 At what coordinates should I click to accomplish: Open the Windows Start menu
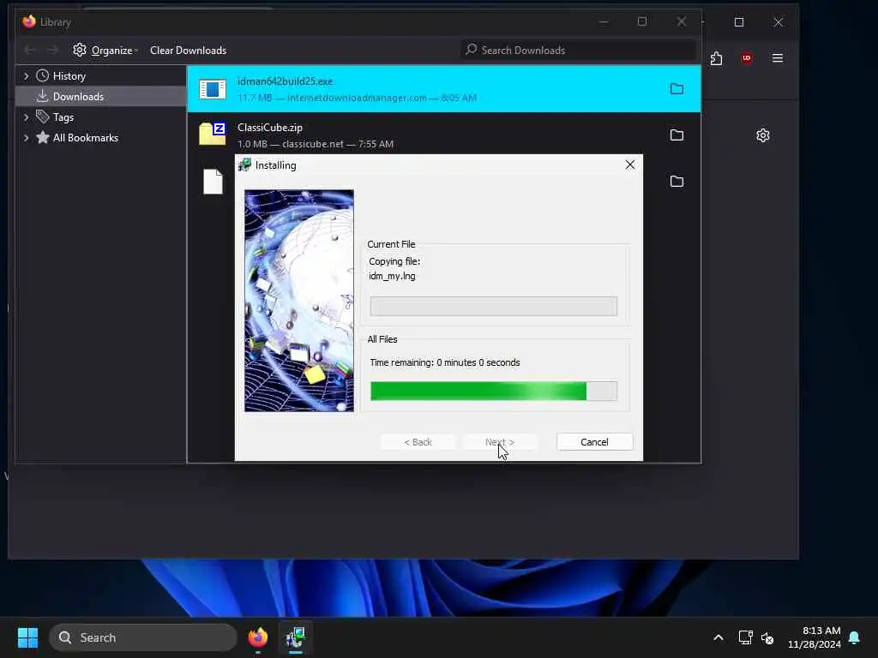click(x=27, y=637)
